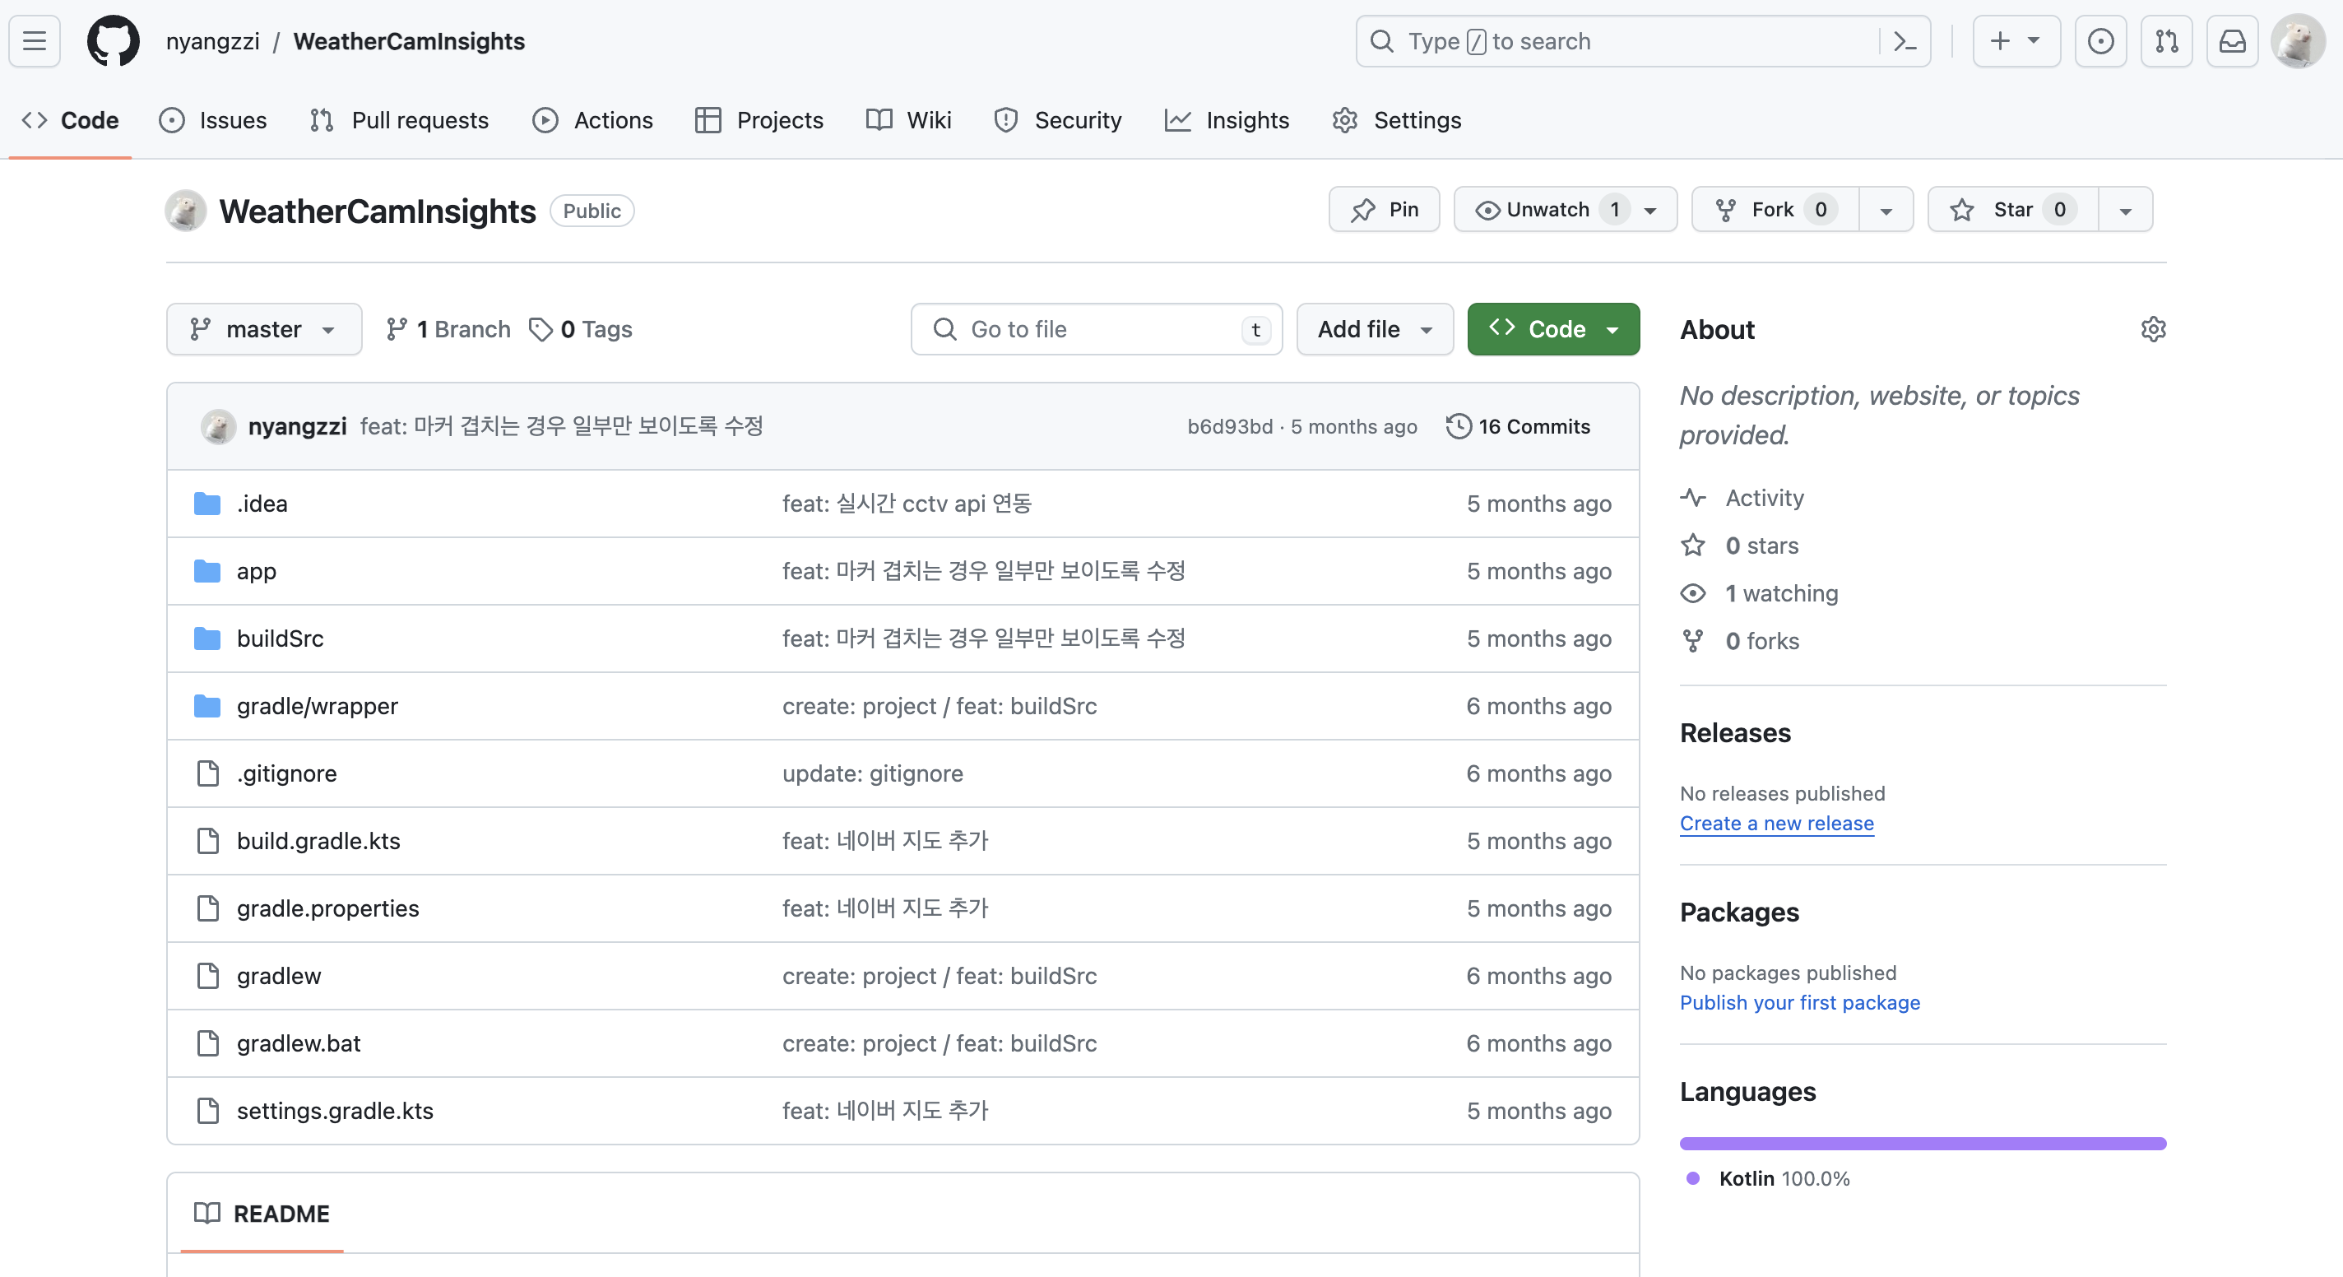This screenshot has width=2343, height=1277.
Task: Switch to the Insights tab
Action: (x=1227, y=120)
